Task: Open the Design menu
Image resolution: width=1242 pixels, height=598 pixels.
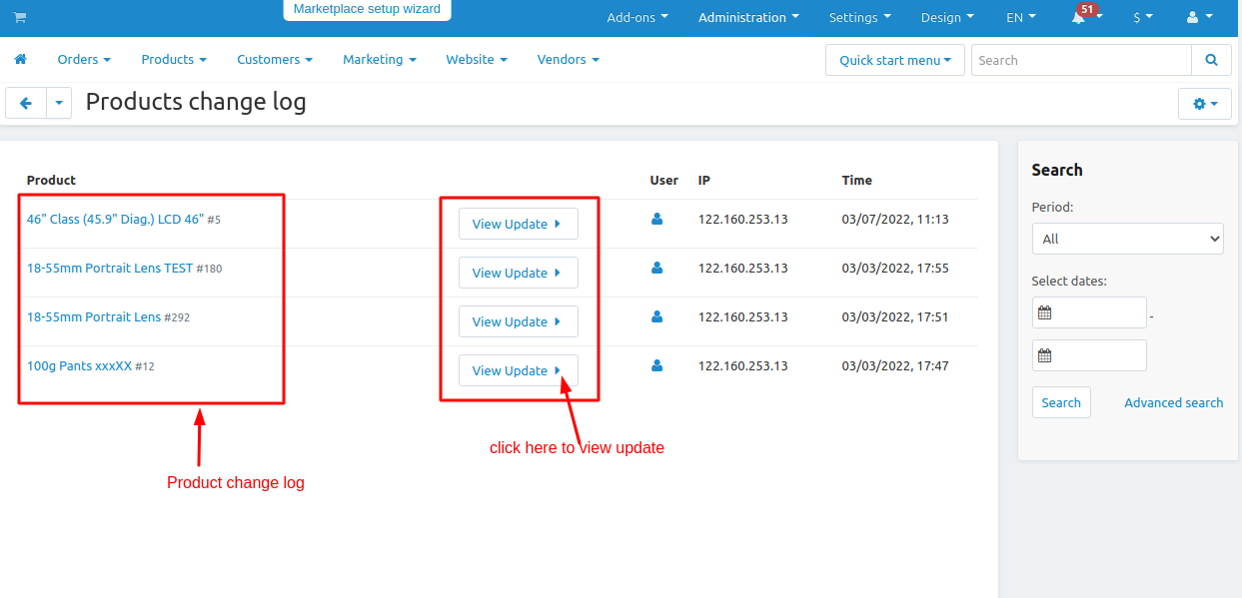Action: tap(947, 17)
